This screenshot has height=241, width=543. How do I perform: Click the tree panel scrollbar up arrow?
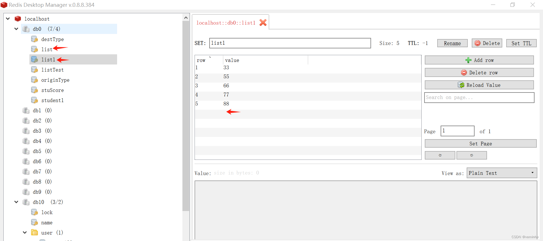point(186,18)
